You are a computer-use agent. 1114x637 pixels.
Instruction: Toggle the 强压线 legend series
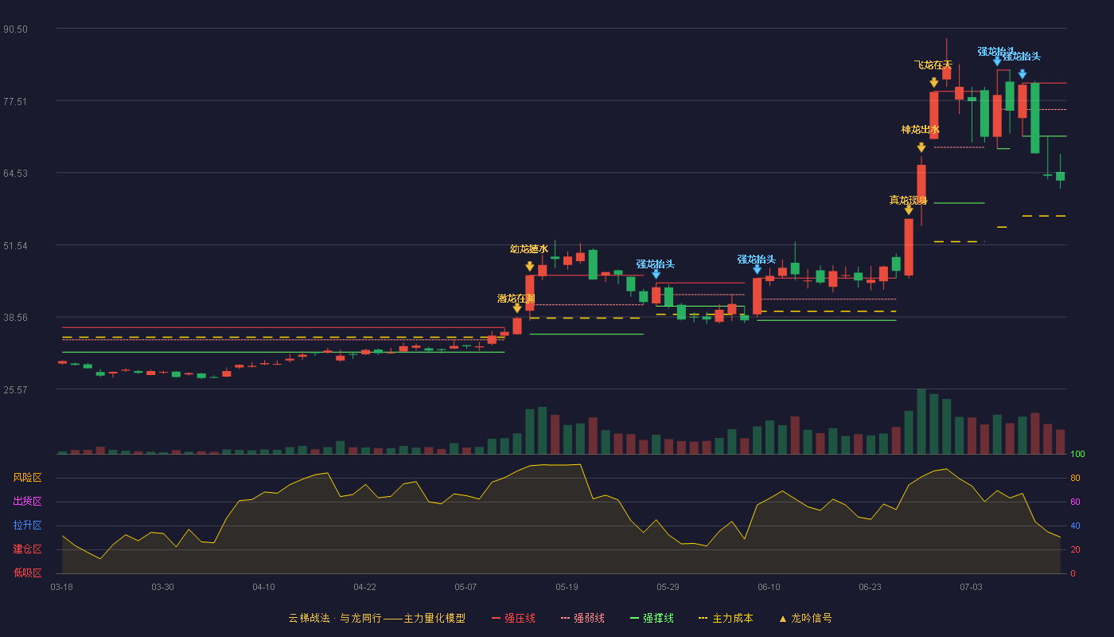click(x=513, y=618)
